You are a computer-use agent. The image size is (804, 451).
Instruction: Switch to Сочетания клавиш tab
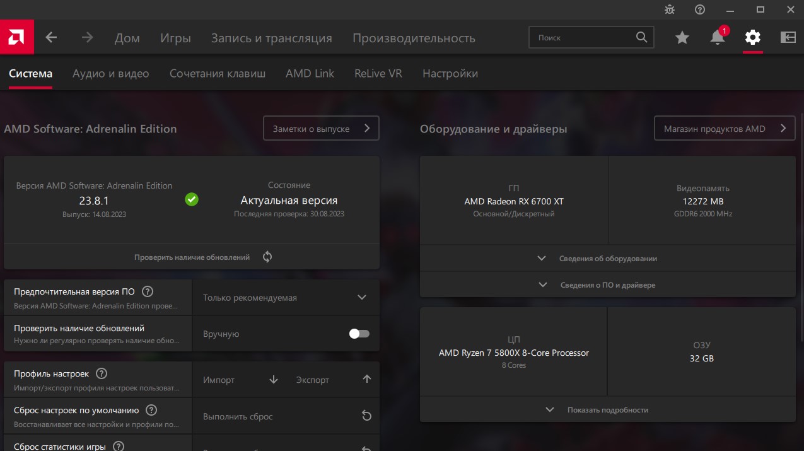pos(218,73)
